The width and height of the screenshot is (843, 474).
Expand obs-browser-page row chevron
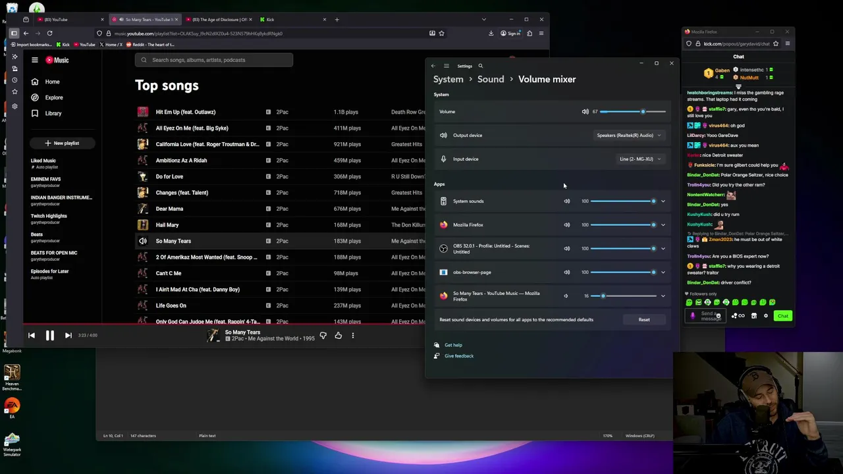click(x=663, y=273)
